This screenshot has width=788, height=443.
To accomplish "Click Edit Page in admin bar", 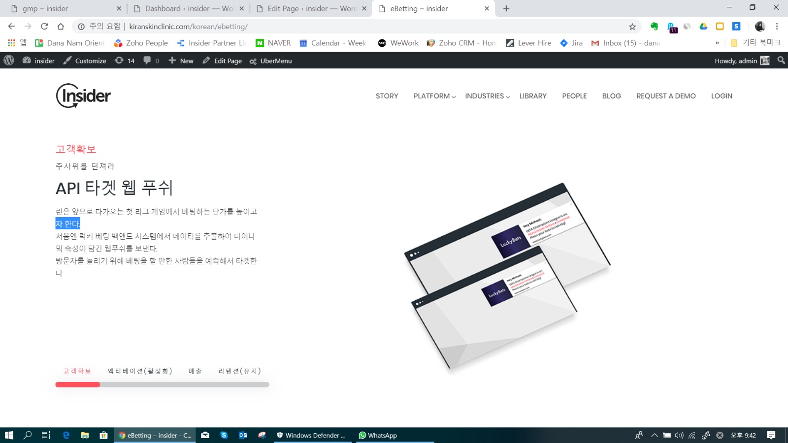I will coord(222,61).
